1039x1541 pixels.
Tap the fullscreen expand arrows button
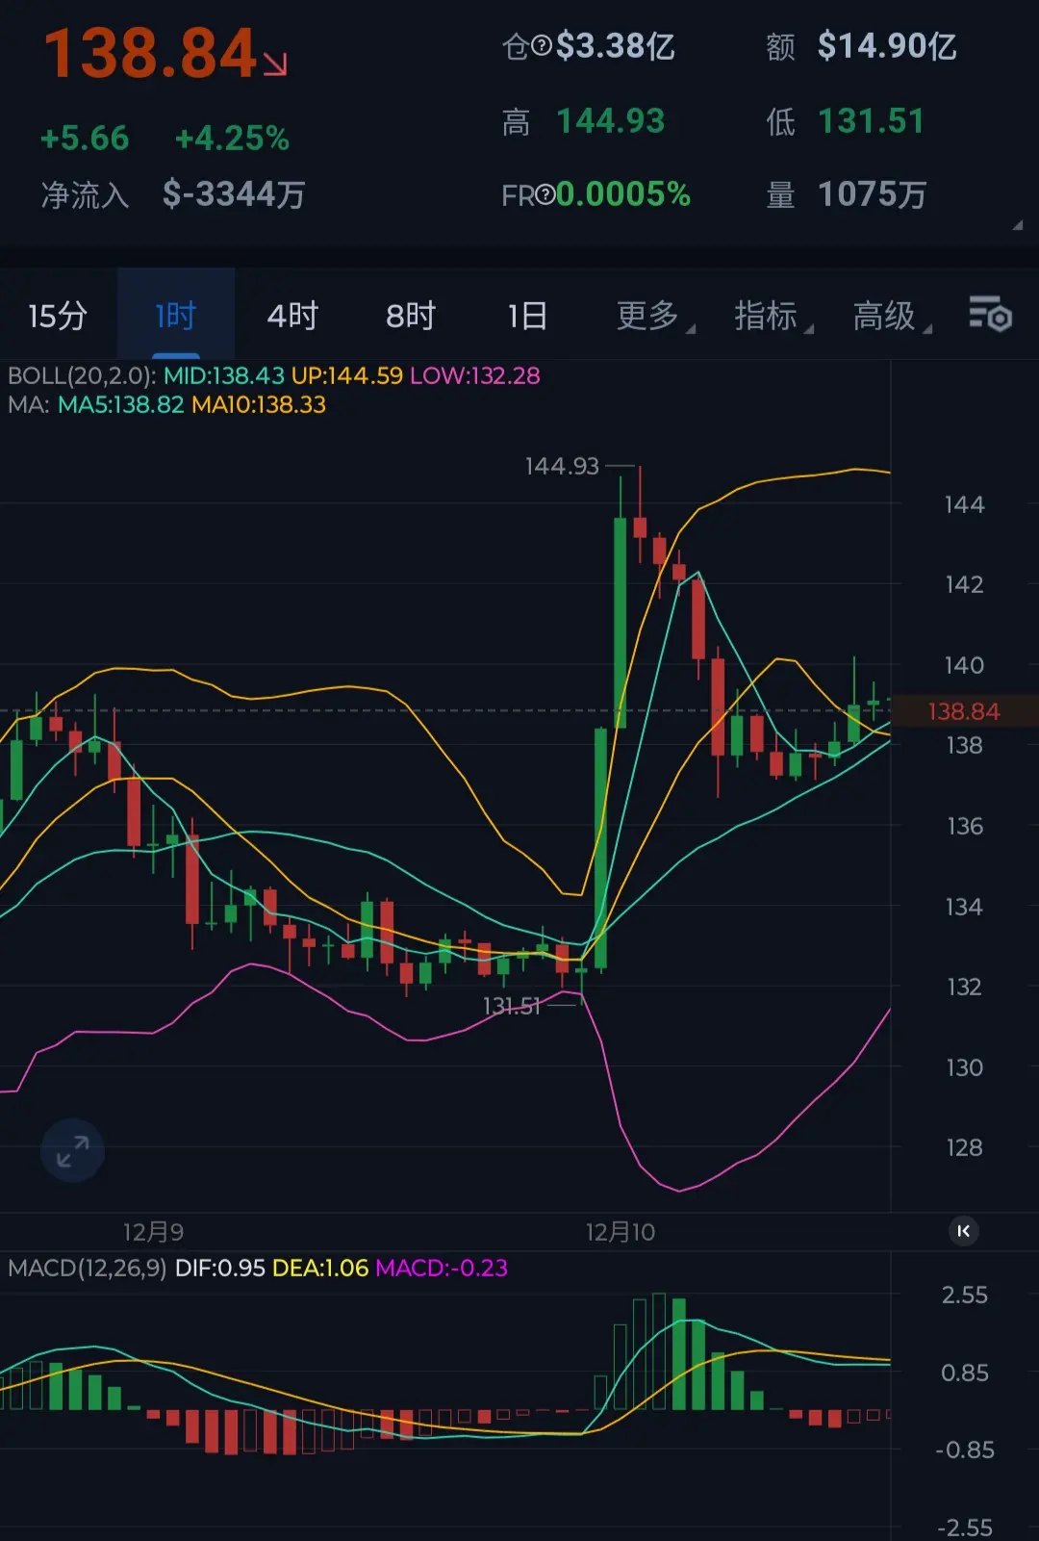[x=72, y=1150]
